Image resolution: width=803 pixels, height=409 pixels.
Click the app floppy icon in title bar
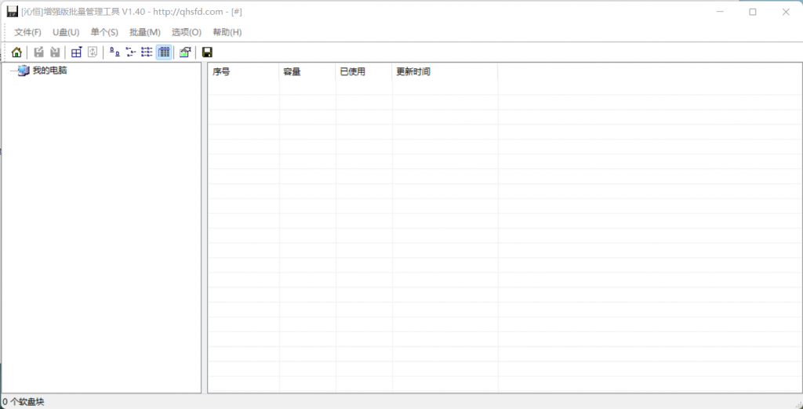13,11
